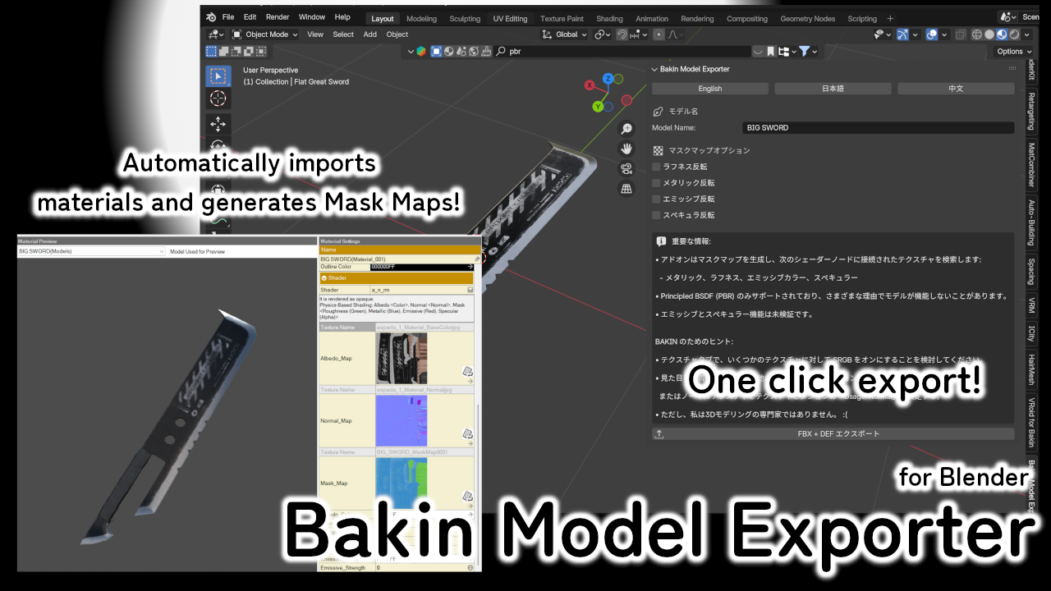Screen dimensions: 1051x591
Task: Select the Box Select tool
Action: pos(217,76)
